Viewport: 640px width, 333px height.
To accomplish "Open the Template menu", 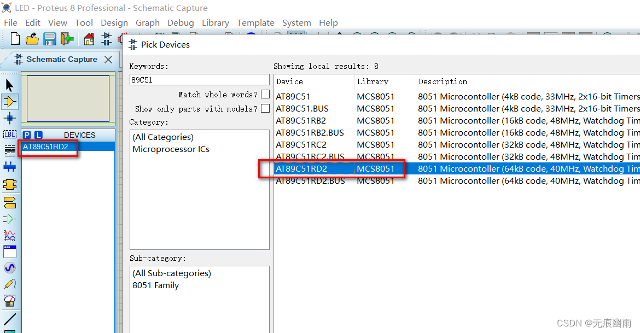I will coord(255,23).
